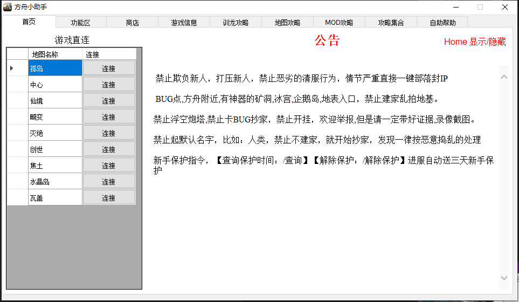Screen dimensions: 519x302
Task: Select the 游戏信息 tab
Action: pyautogui.click(x=184, y=23)
